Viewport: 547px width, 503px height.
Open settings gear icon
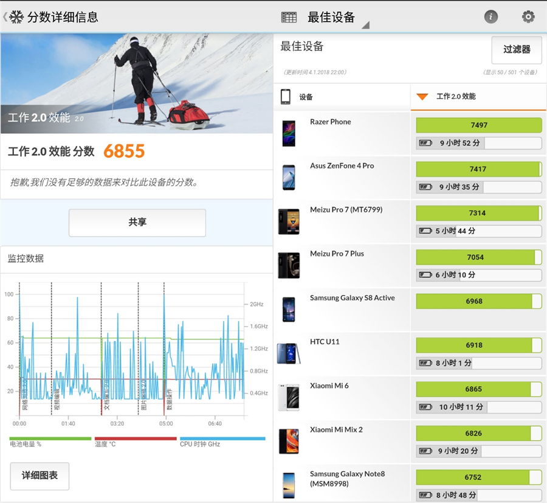click(x=528, y=17)
